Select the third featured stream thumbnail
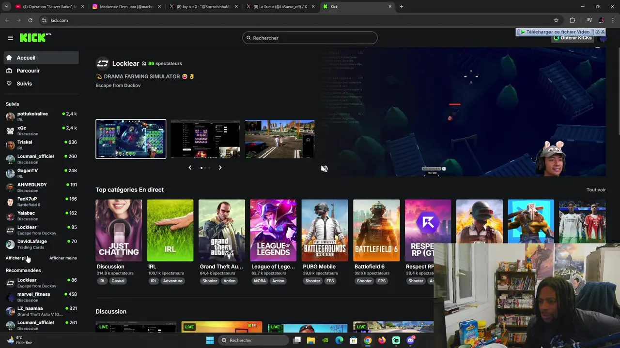The width and height of the screenshot is (620, 348). click(x=279, y=139)
